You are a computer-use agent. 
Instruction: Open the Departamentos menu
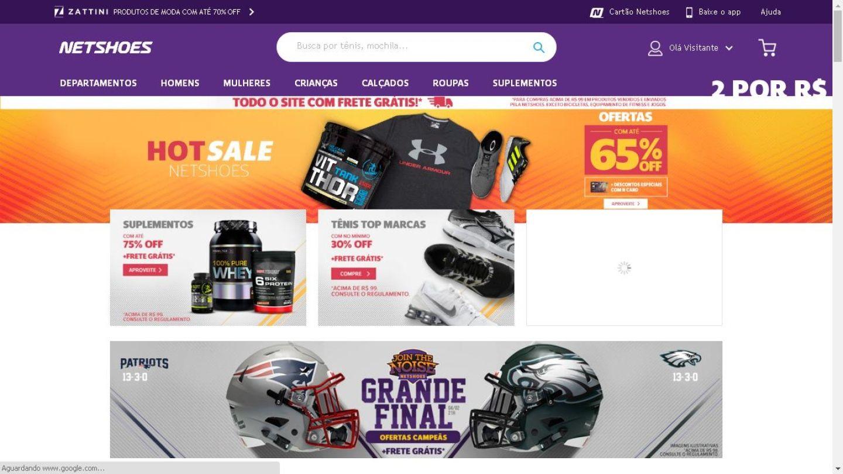click(98, 83)
